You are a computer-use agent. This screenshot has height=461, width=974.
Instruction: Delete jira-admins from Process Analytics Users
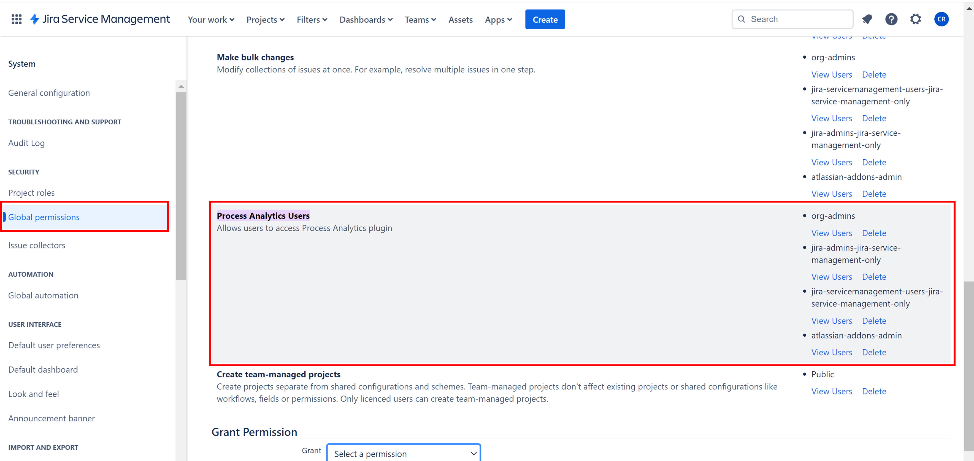(874, 277)
